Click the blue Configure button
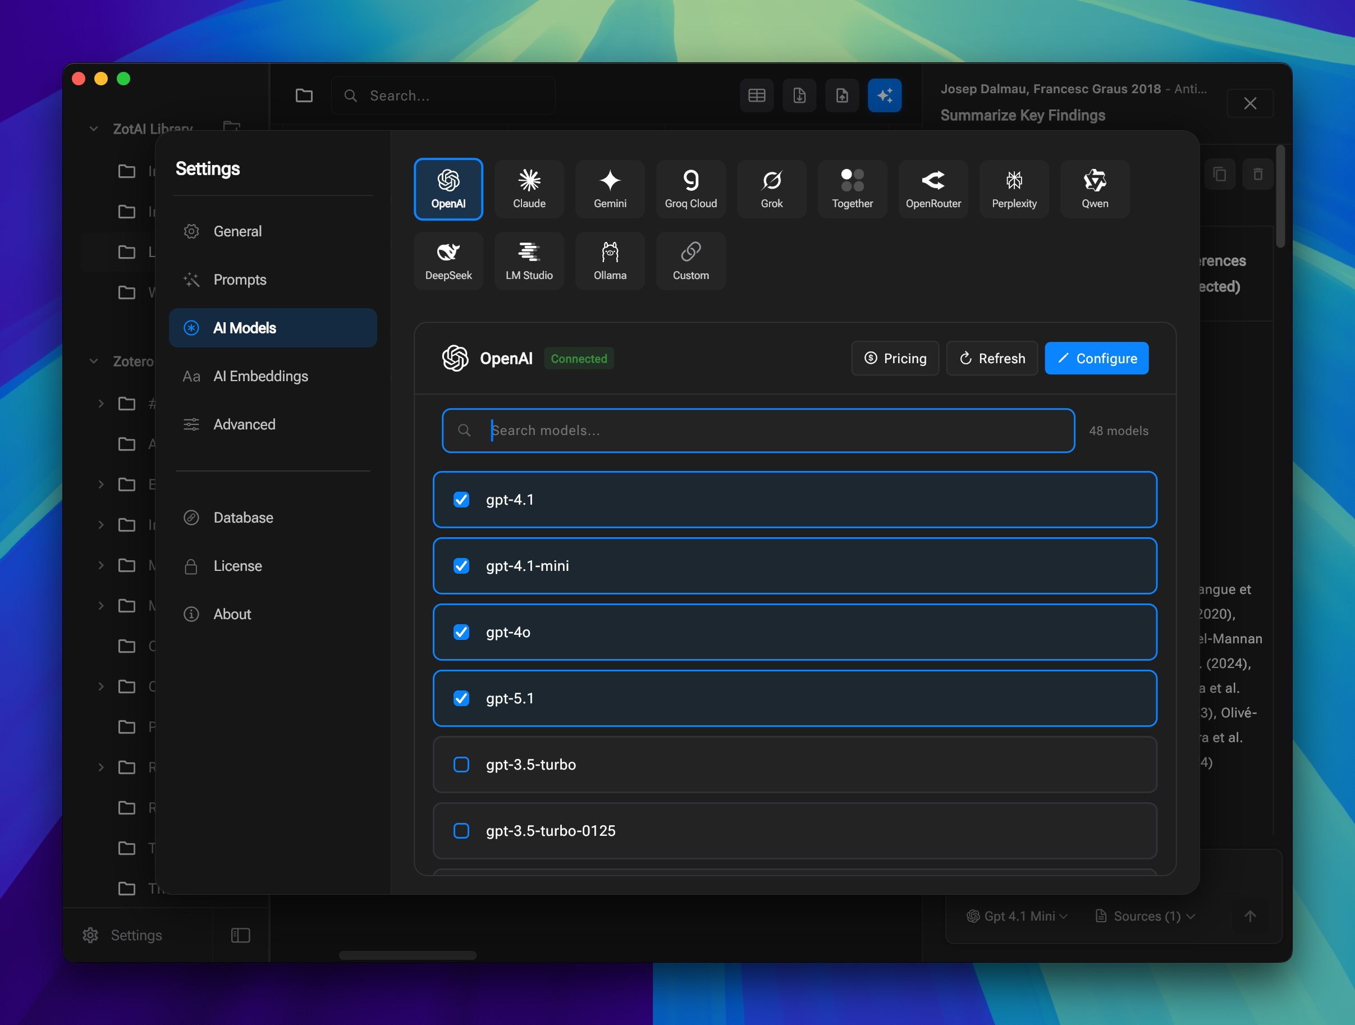 (x=1096, y=358)
